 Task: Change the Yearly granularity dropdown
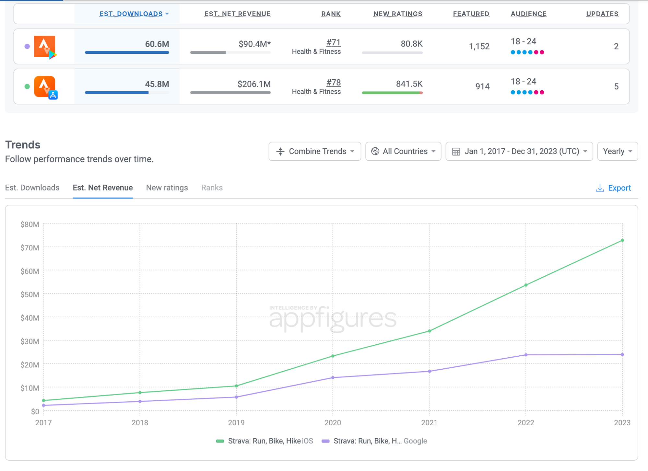pos(618,151)
